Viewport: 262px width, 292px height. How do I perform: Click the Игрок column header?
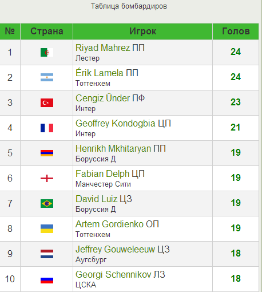coord(142,31)
